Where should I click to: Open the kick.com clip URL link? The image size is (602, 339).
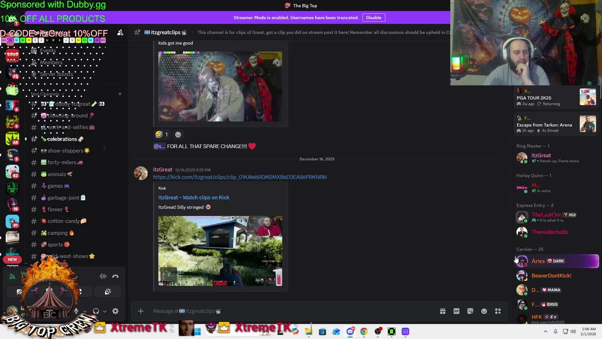click(239, 177)
